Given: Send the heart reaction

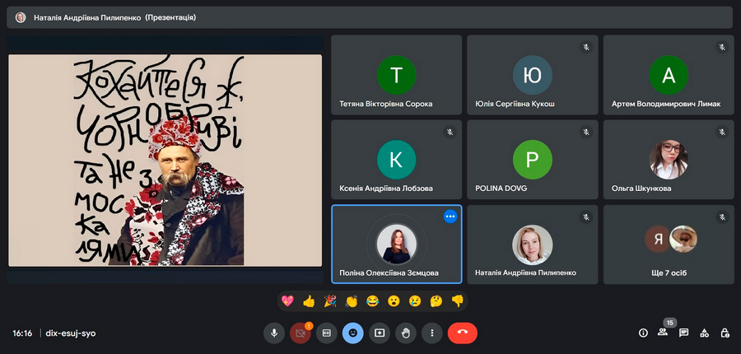Looking at the screenshot, I should (x=287, y=300).
